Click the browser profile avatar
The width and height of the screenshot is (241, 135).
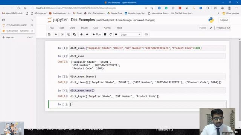click(229, 8)
